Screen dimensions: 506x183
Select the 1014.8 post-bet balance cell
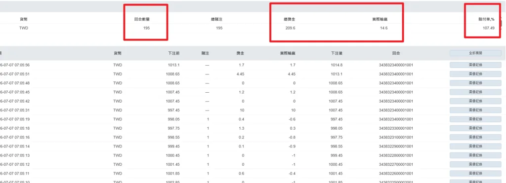(337, 65)
